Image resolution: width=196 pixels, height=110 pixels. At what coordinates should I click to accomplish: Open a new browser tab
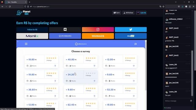tap(29, 2)
